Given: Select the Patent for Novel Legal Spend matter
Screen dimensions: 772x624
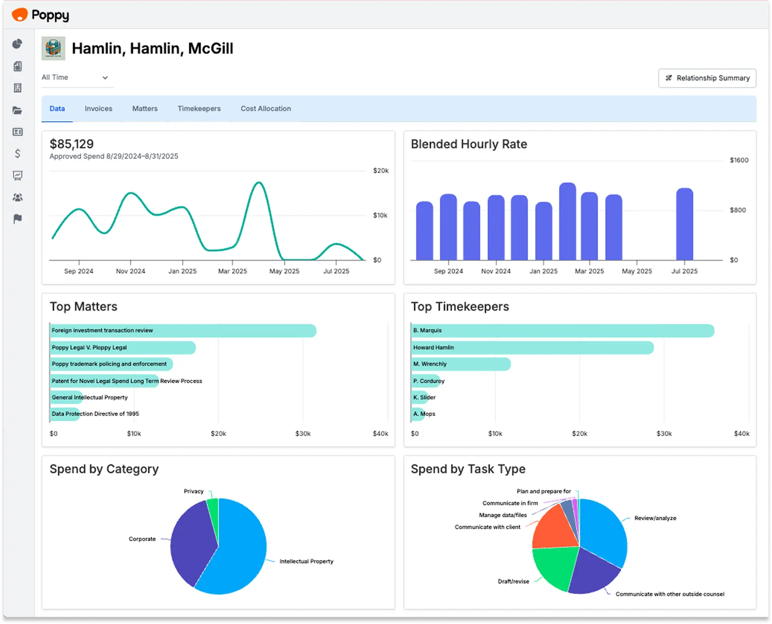Looking at the screenshot, I should pyautogui.click(x=105, y=381).
